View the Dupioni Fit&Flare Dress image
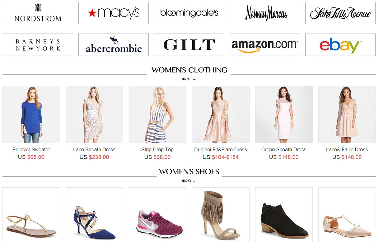The image size is (379, 242). tap(221, 115)
